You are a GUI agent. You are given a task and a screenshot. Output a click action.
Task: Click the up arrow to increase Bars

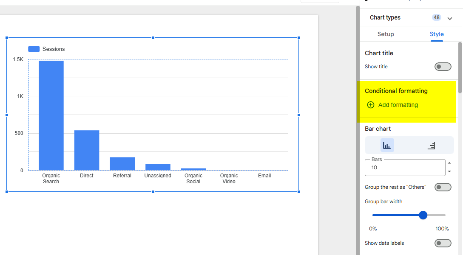click(450, 163)
